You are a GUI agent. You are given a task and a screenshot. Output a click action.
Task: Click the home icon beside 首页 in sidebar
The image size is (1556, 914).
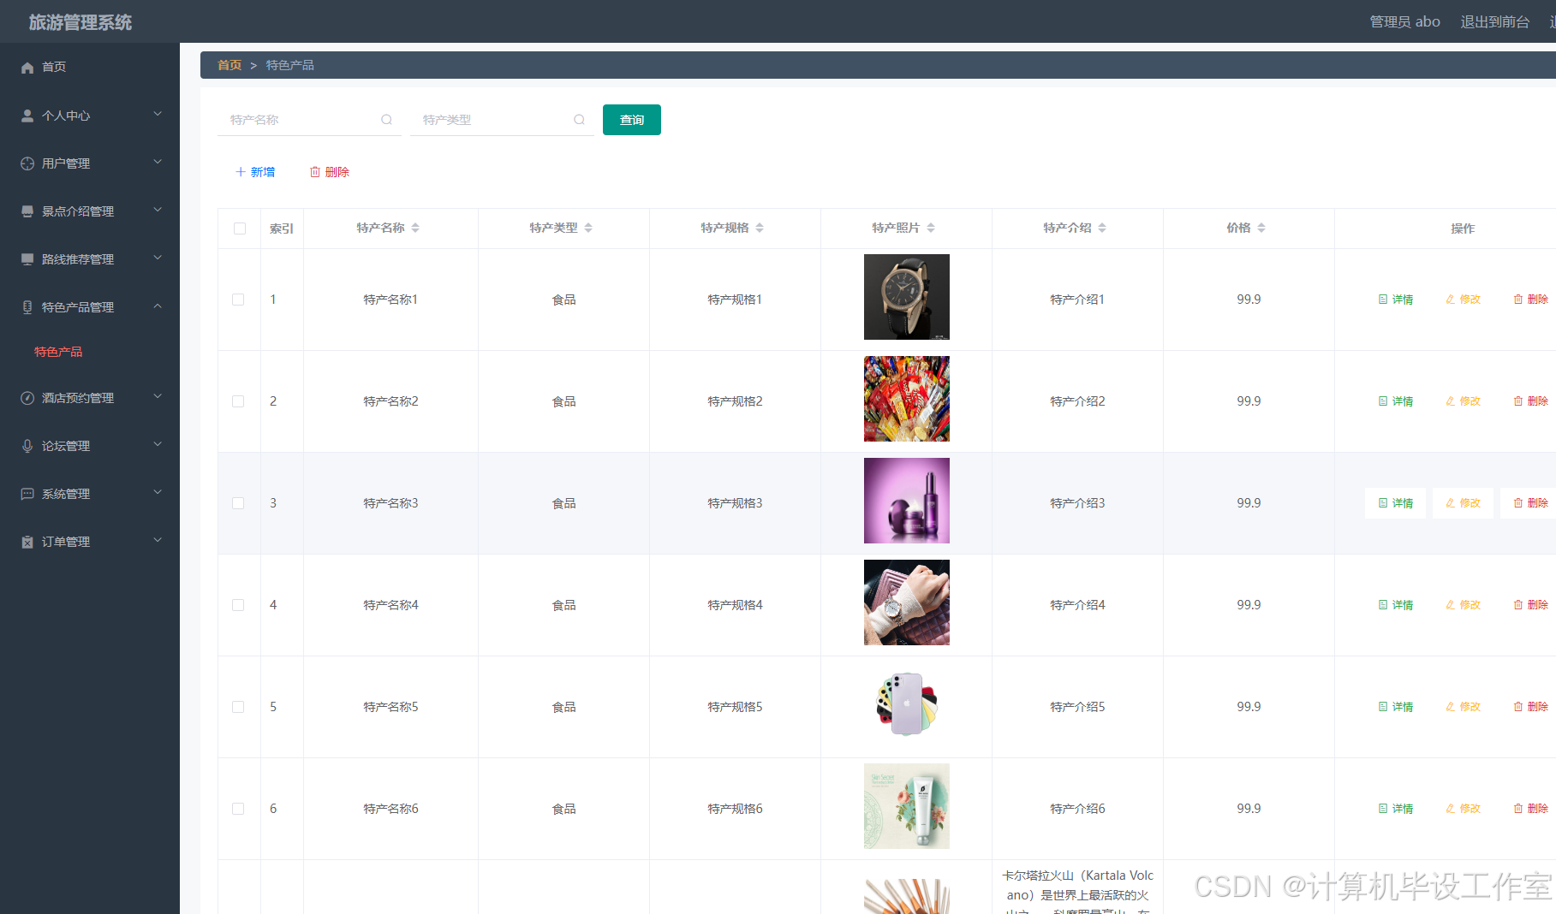pos(27,68)
